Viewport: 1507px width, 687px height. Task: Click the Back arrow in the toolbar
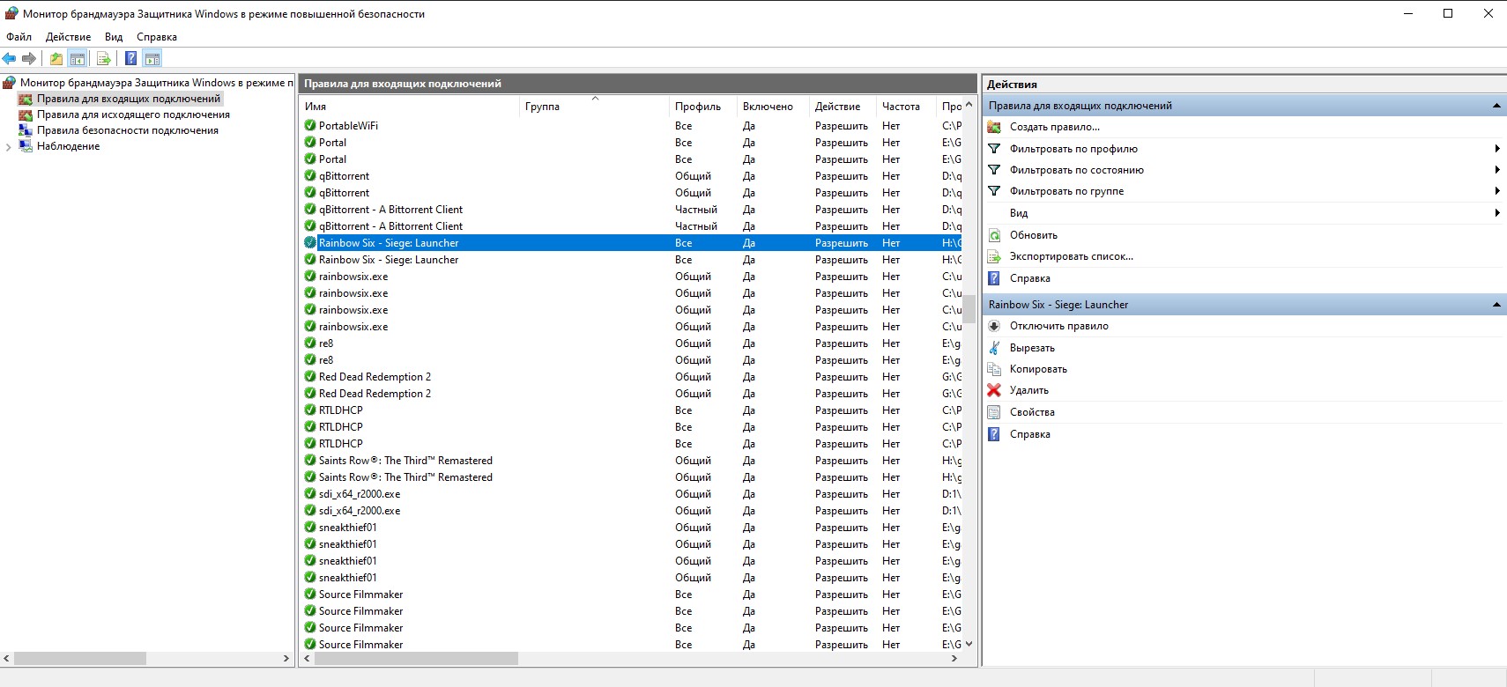[x=10, y=59]
